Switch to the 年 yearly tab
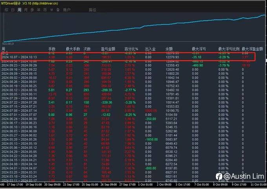This screenshot has height=189, width=267. [38, 10]
